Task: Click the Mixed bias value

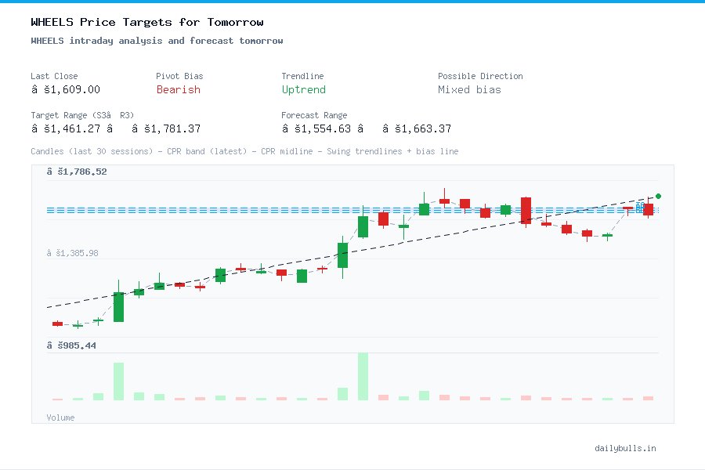Action: [469, 89]
